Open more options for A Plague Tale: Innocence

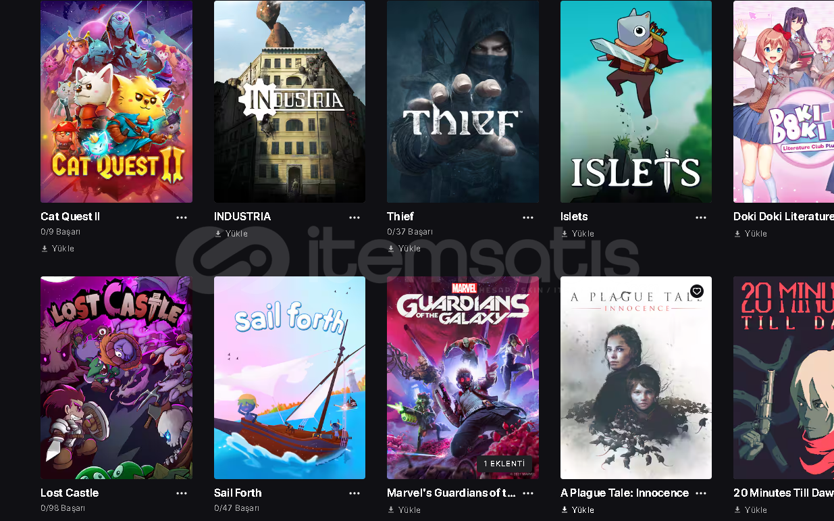click(x=701, y=494)
